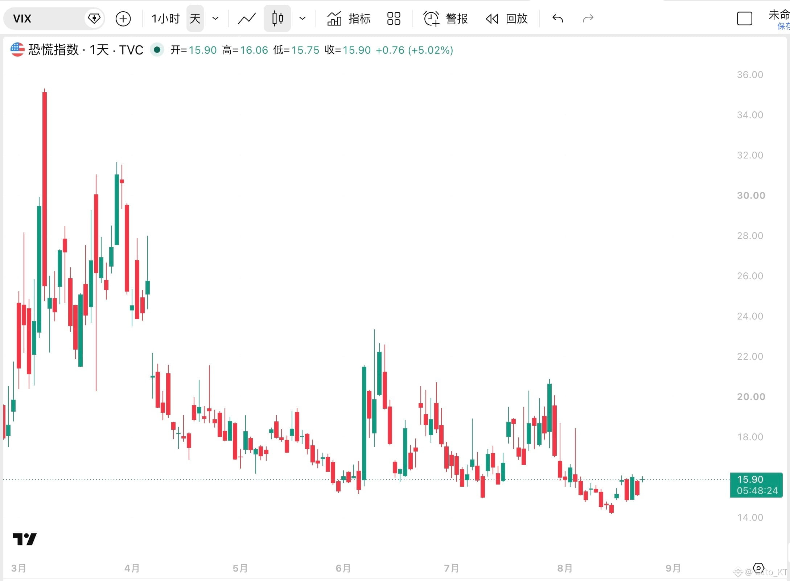Click the 28.00 price axis label
The height and width of the screenshot is (581, 790).
750,236
